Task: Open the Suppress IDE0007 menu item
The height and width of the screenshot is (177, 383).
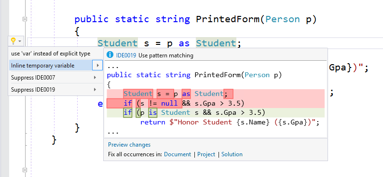Action: (56, 78)
